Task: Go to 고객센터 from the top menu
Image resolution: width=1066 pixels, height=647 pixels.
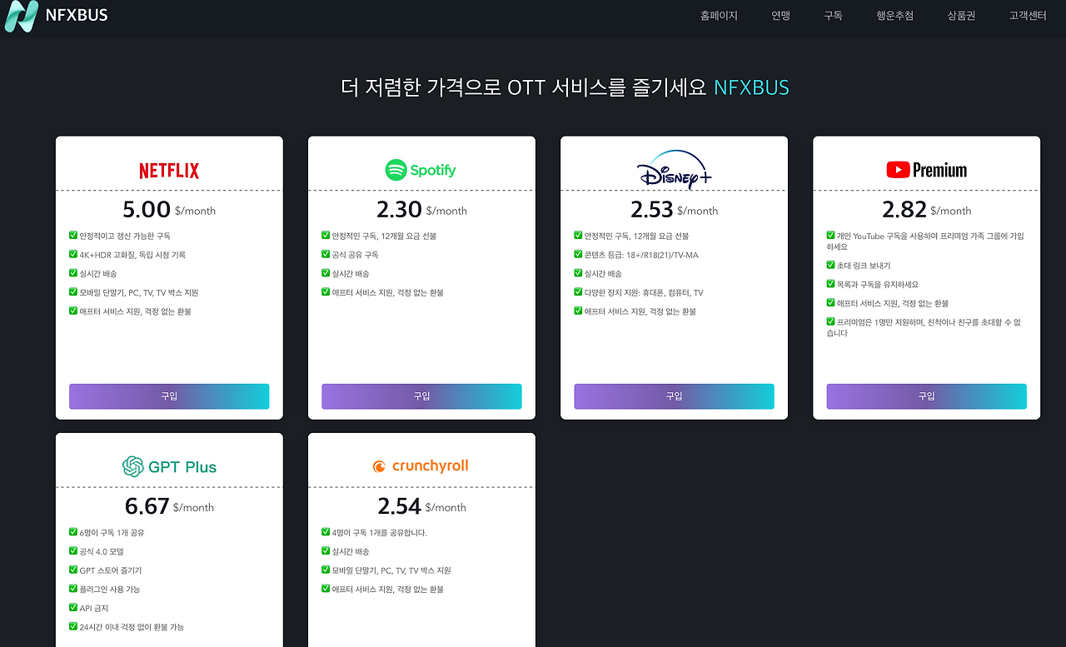Action: [x=1028, y=15]
